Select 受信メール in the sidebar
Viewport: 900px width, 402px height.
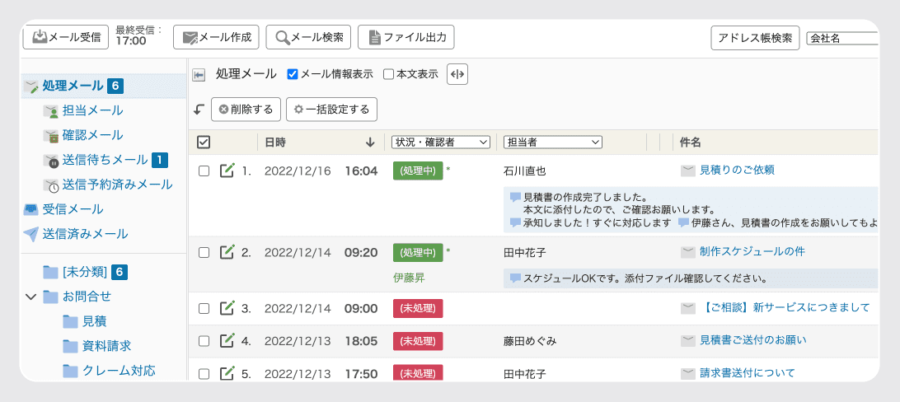tap(73, 209)
